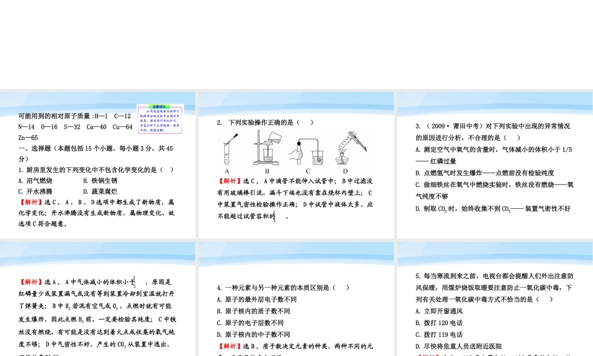Select 'C. 拨打 119 电话'

[439, 335]
